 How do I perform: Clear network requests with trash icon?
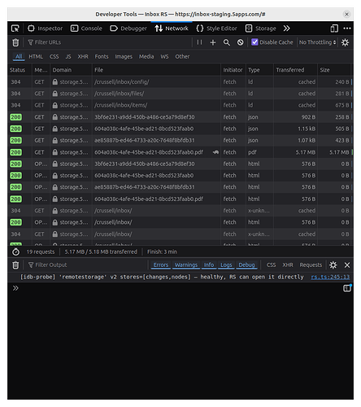tap(15, 42)
